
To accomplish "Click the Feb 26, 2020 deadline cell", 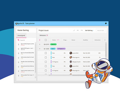I will pos(86,62).
